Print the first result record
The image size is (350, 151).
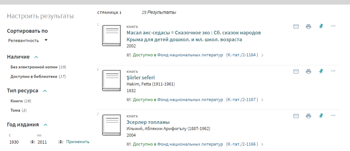[308, 27]
